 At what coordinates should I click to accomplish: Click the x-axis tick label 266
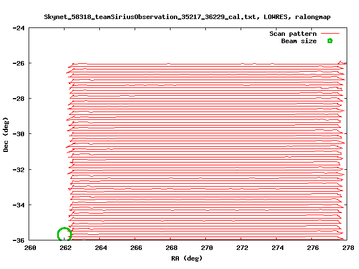(136, 248)
